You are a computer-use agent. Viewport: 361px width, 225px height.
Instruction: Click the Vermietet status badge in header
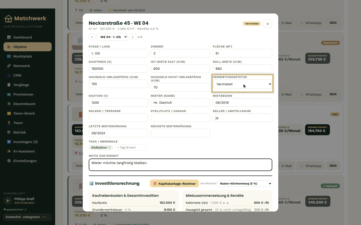(x=252, y=24)
